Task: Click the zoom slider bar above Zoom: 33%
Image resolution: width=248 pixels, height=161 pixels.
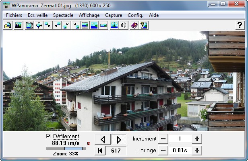Action: click(66, 149)
